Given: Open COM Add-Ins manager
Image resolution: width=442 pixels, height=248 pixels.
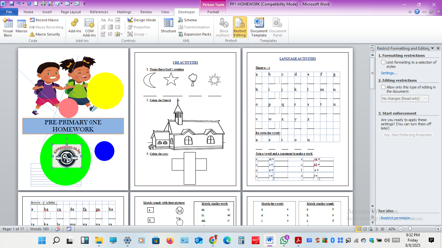Looking at the screenshot, I should [x=89, y=27].
